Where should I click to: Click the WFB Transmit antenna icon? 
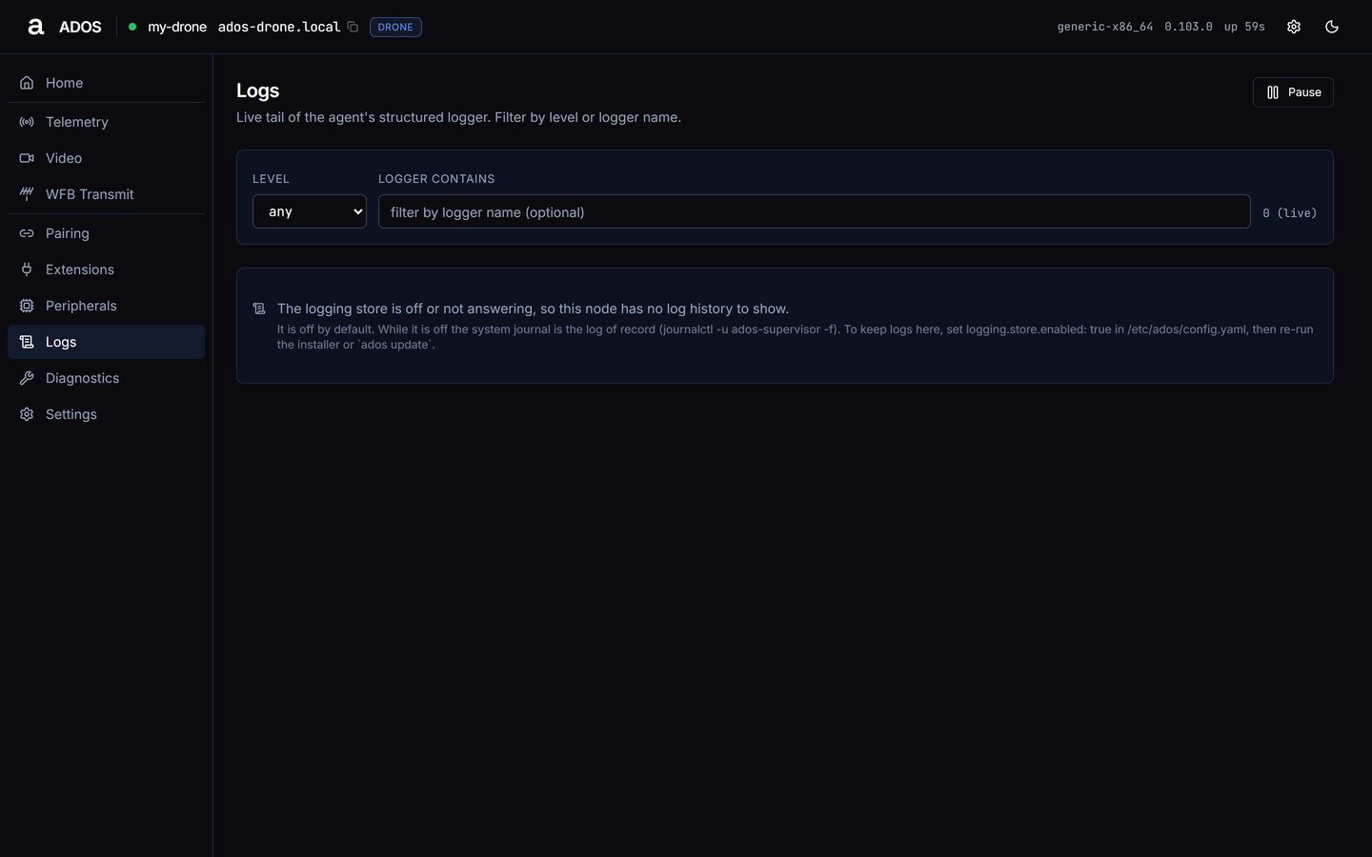pos(27,194)
